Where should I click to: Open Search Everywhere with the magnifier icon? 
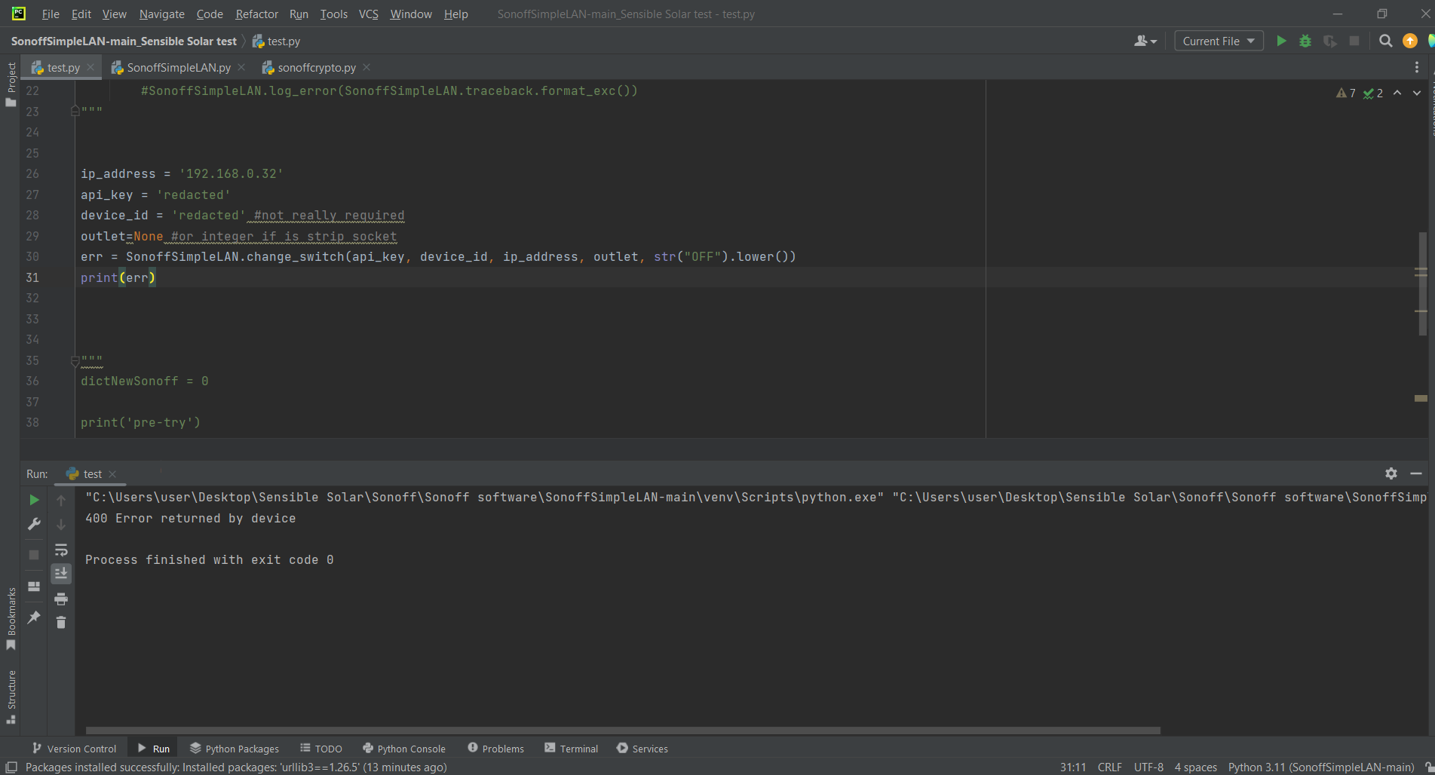click(x=1386, y=41)
